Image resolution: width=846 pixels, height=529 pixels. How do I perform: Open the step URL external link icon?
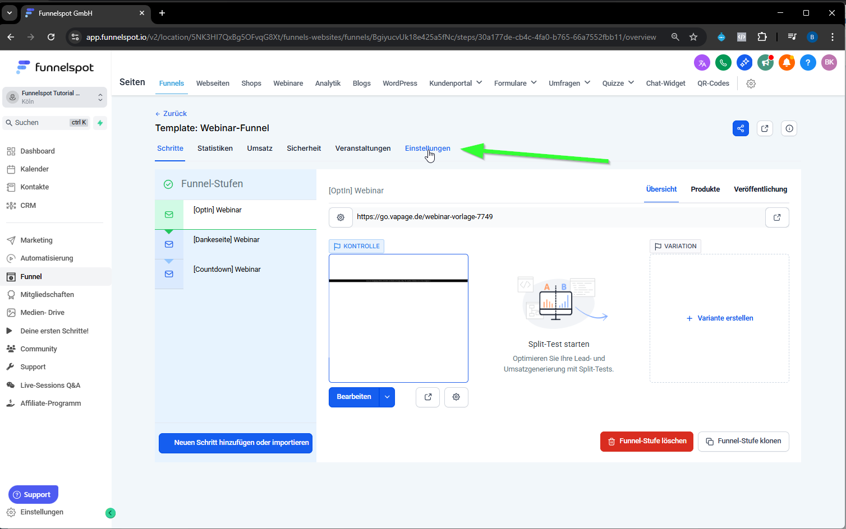pyautogui.click(x=777, y=217)
